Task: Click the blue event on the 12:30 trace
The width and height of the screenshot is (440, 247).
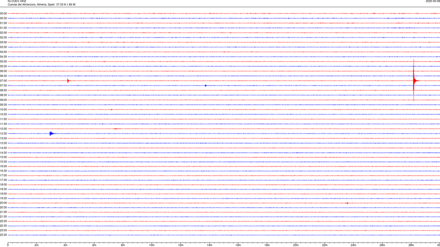Action: [51, 134]
